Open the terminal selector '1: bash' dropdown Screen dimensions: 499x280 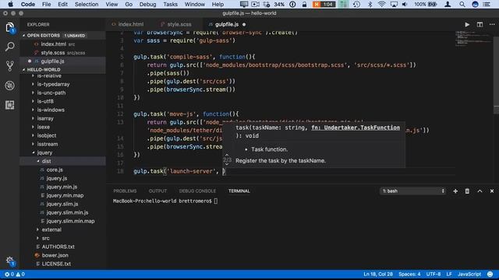click(x=412, y=191)
